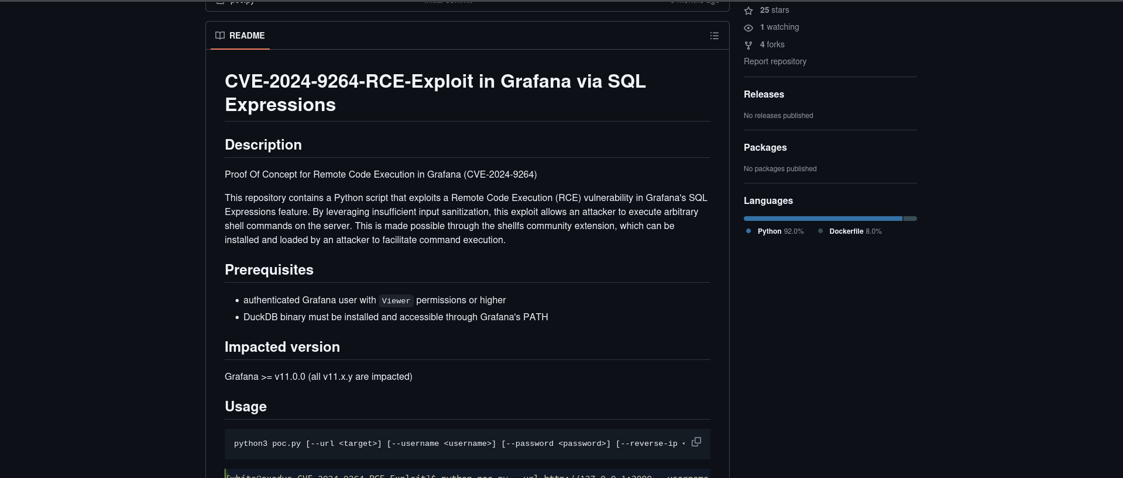Viewport: 1123px width, 478px height.
Task: Click the eye icon next to watching
Action: (748, 27)
